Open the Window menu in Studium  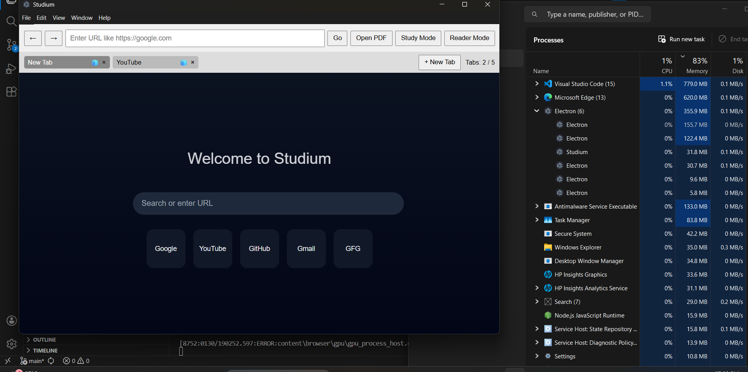82,18
